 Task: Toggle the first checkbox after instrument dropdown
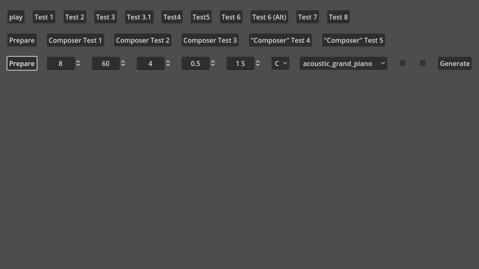[402, 63]
